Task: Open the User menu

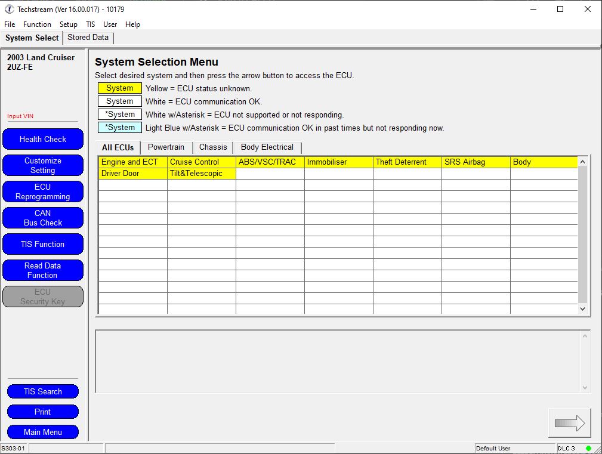Action: click(x=110, y=24)
